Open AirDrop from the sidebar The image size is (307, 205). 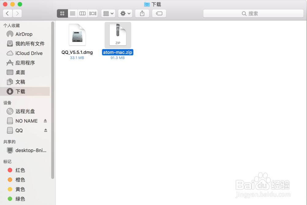click(x=24, y=34)
